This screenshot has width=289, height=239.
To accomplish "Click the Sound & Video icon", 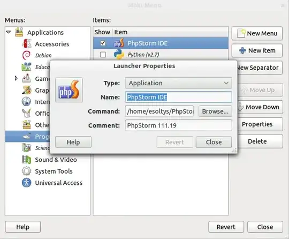I will click(x=26, y=160).
